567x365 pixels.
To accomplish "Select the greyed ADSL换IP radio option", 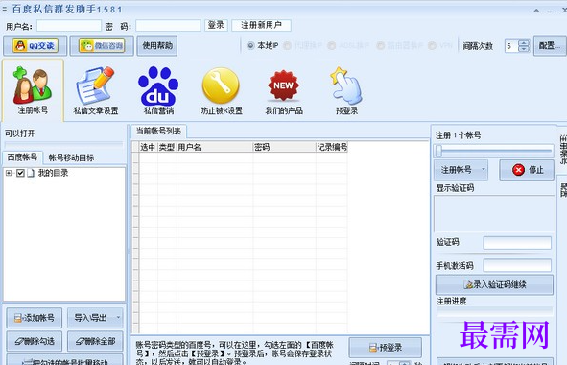I will click(x=331, y=46).
